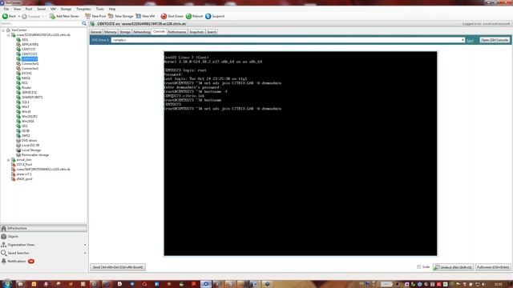Click the Undock console button
The image size is (513, 288).
(453, 267)
